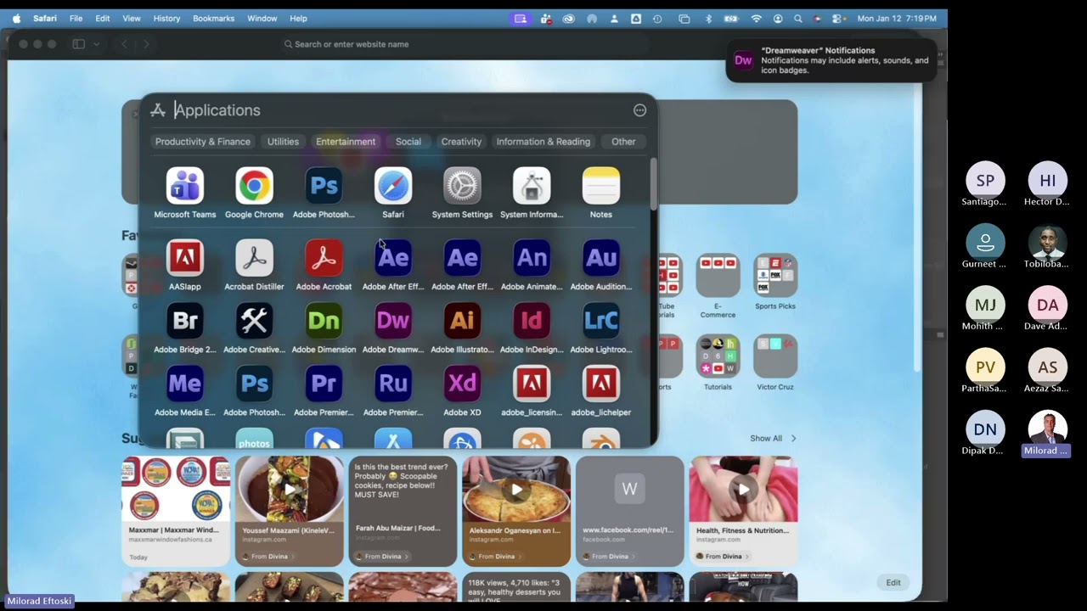Launch Adobe Illustrator (Ai)
This screenshot has width=1087, height=611.
462,321
